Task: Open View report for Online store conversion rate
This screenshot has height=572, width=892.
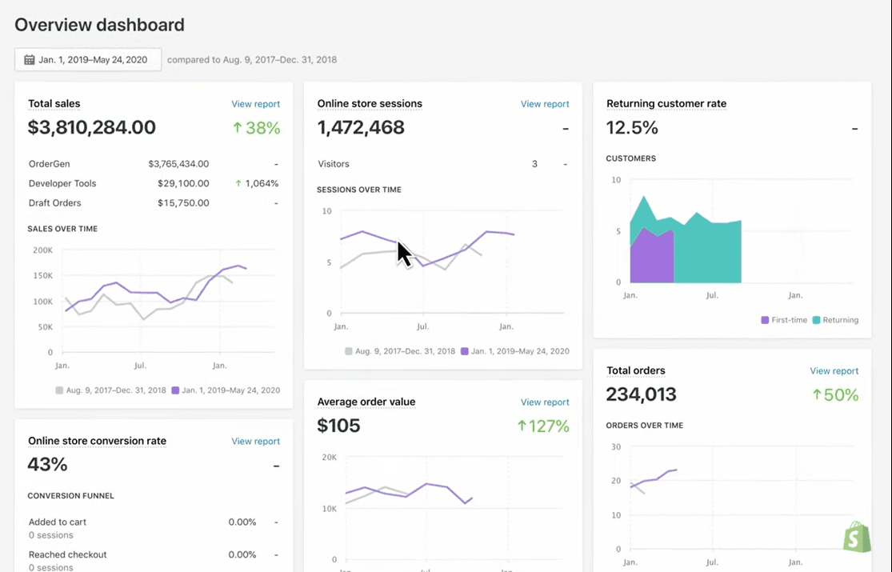Action: click(255, 442)
